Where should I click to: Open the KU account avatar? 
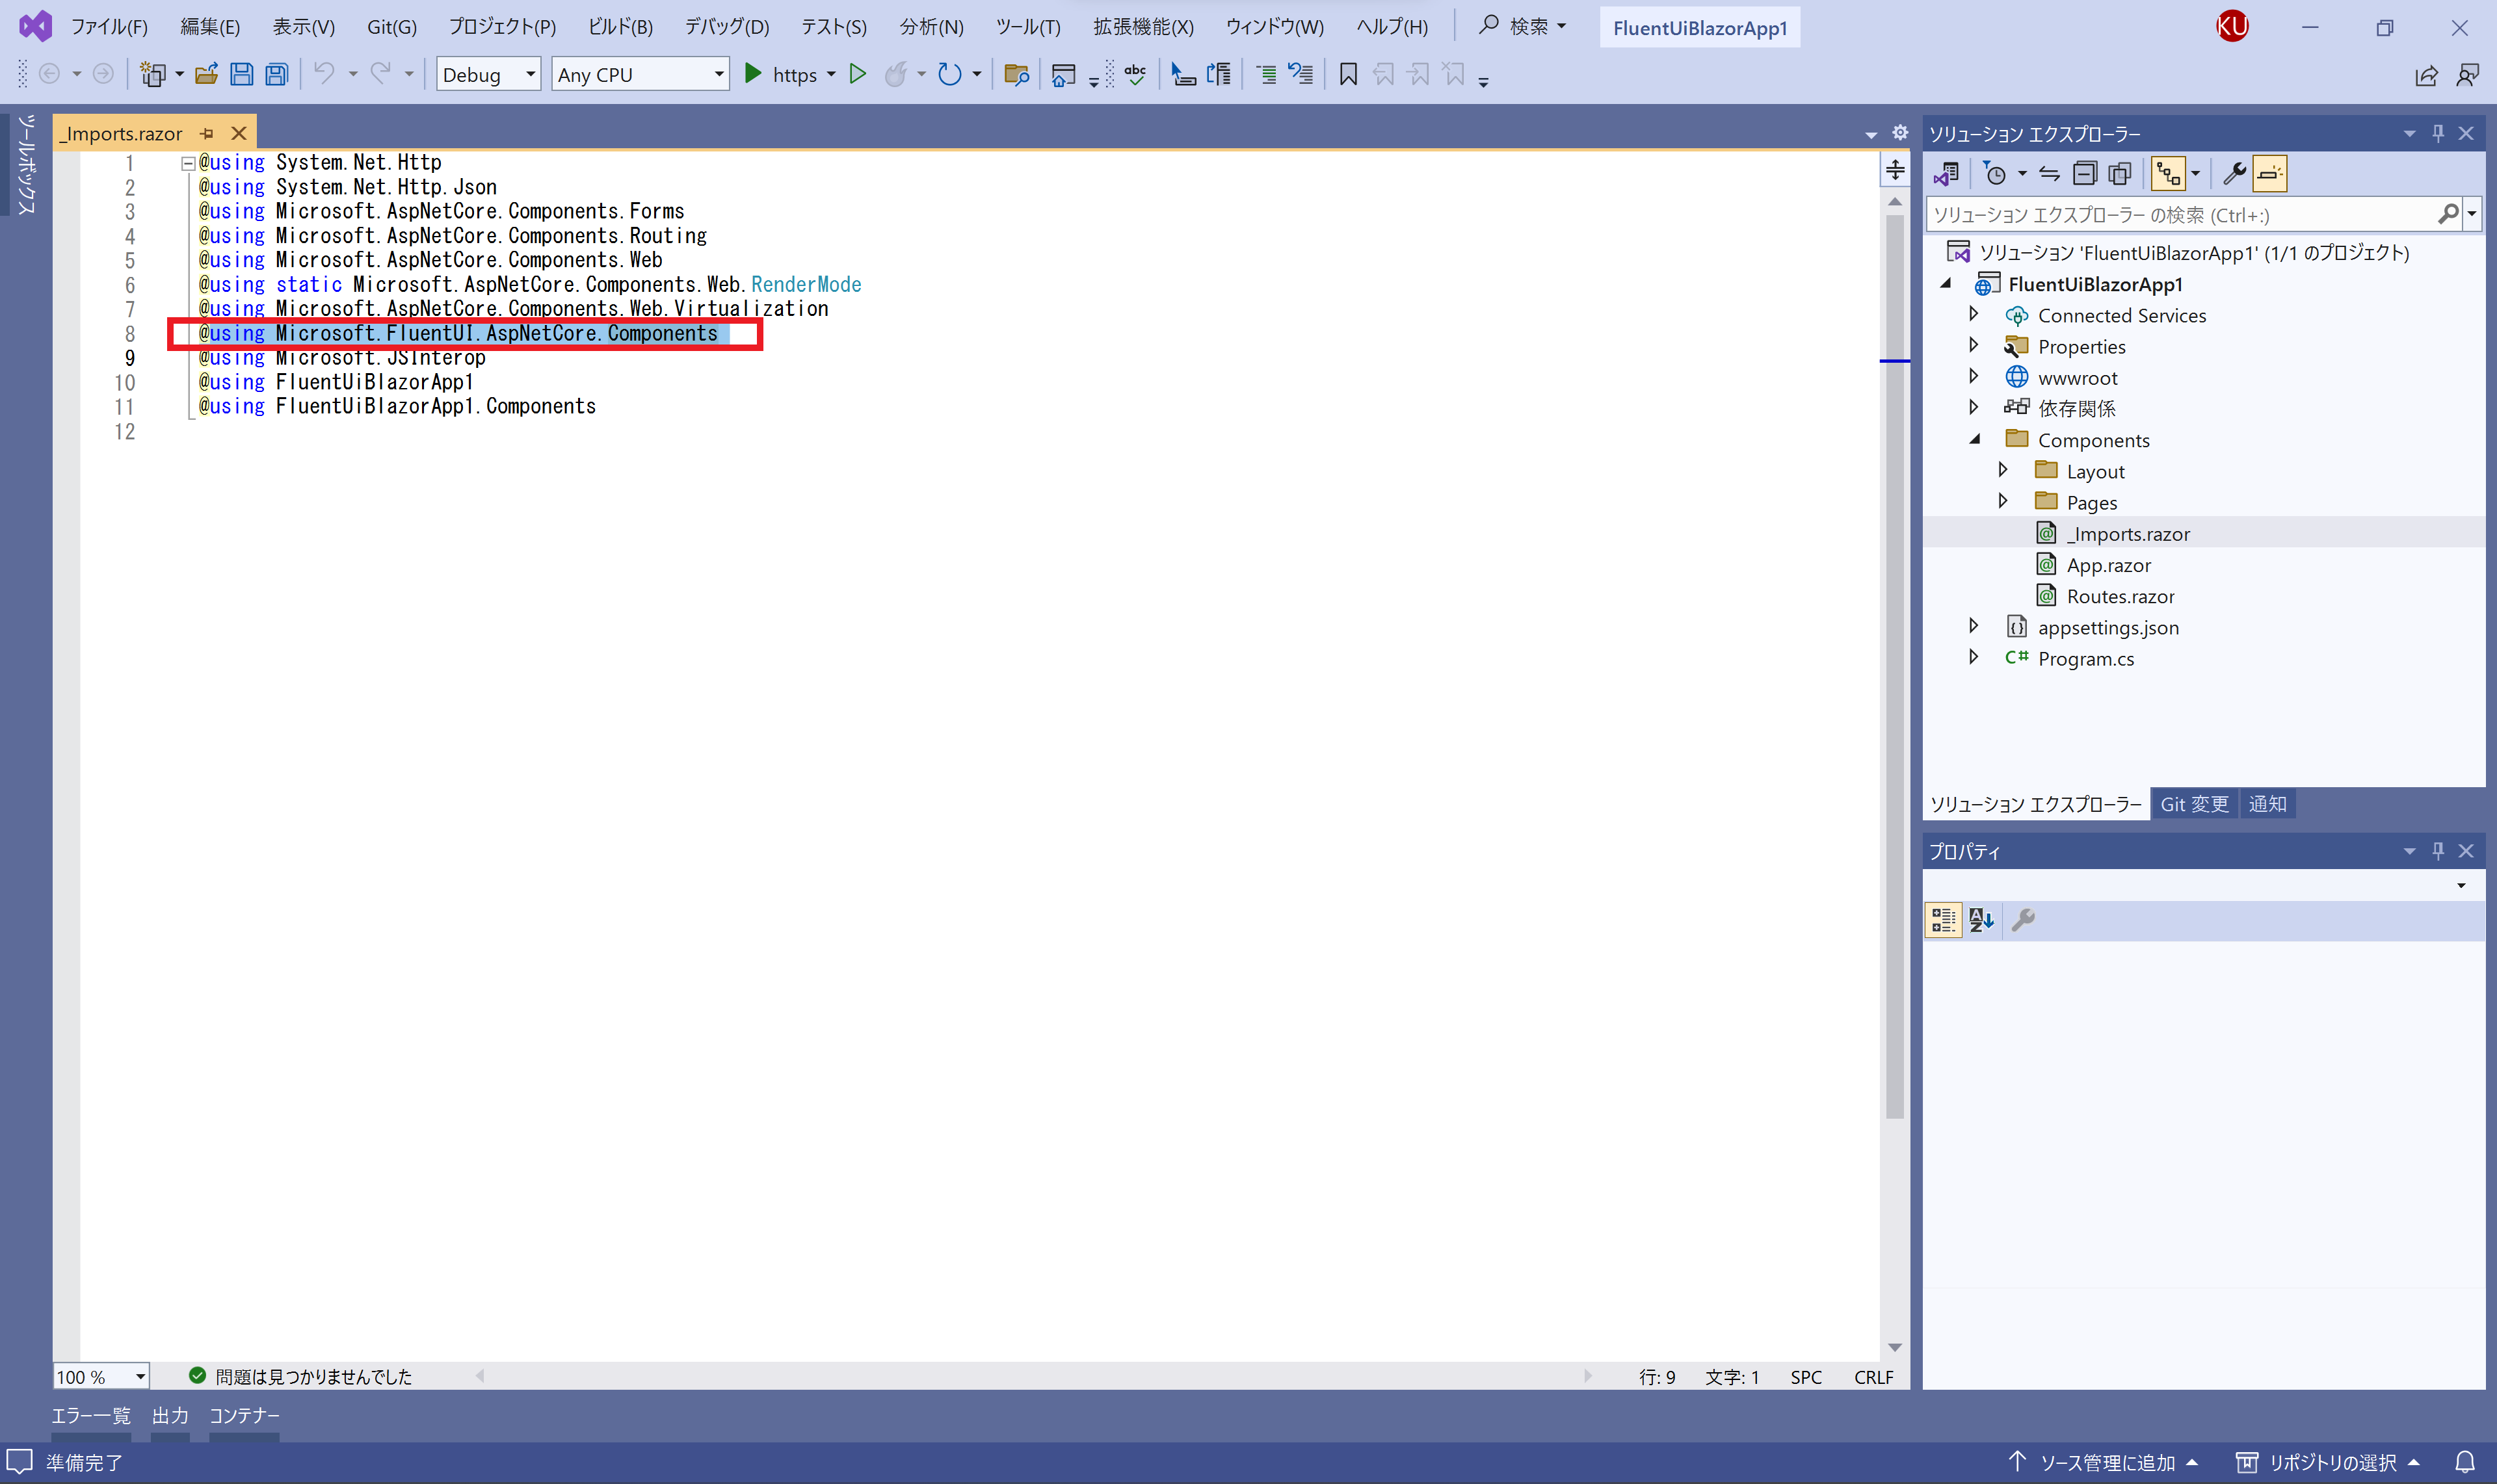[2233, 26]
